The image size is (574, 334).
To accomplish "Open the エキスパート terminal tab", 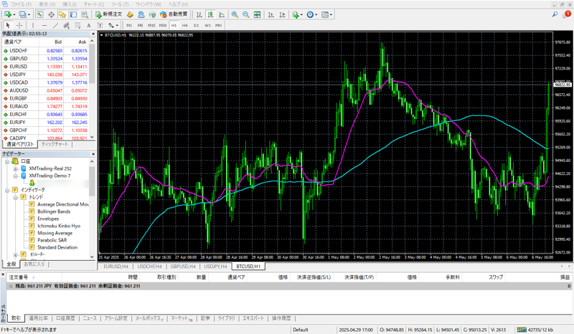I will (x=253, y=318).
